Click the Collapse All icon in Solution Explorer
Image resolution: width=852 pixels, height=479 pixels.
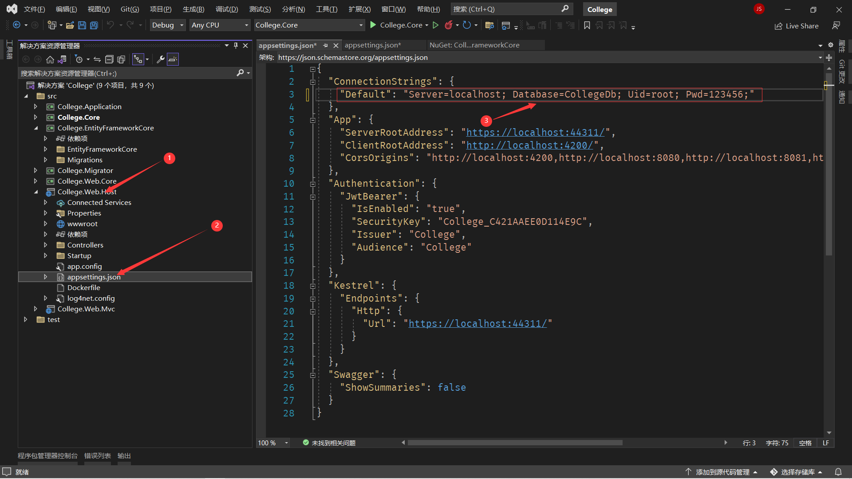[x=109, y=59]
